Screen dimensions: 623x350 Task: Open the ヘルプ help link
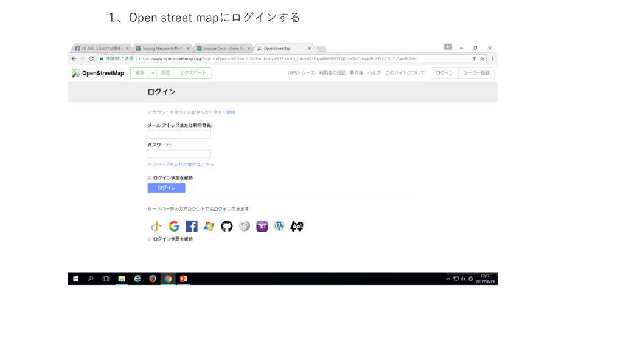(x=374, y=73)
